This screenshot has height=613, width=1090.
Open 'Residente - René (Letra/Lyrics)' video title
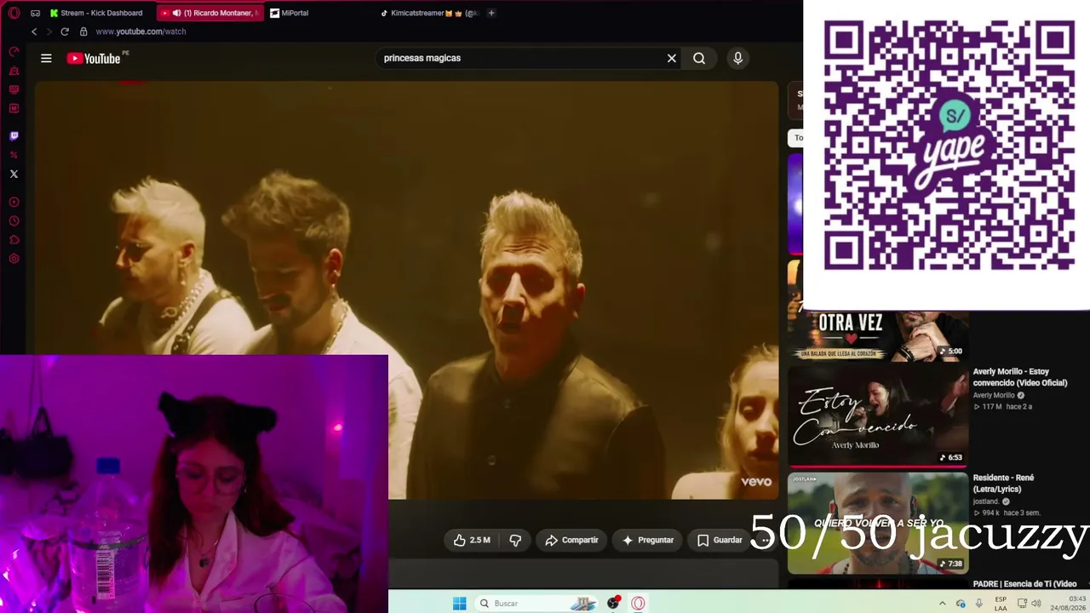pyautogui.click(x=1003, y=484)
